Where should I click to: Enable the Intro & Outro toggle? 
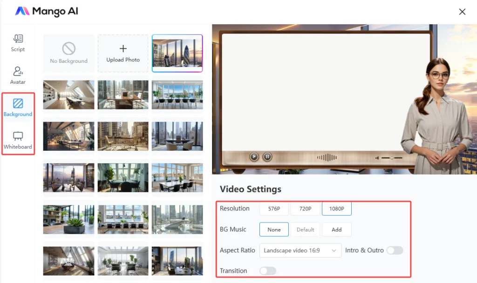point(395,250)
